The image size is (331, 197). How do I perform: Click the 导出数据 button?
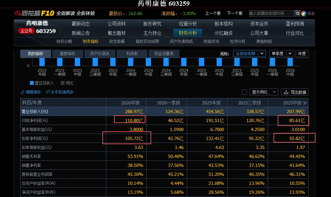point(295,92)
